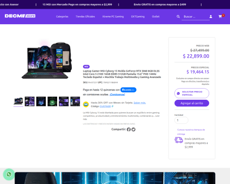Select the green-themed fourth thumbnail
230x184 pixels.
tap(52, 101)
